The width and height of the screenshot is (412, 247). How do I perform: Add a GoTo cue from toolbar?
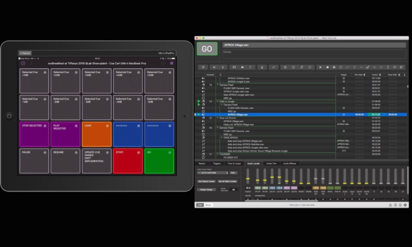[x=361, y=67]
